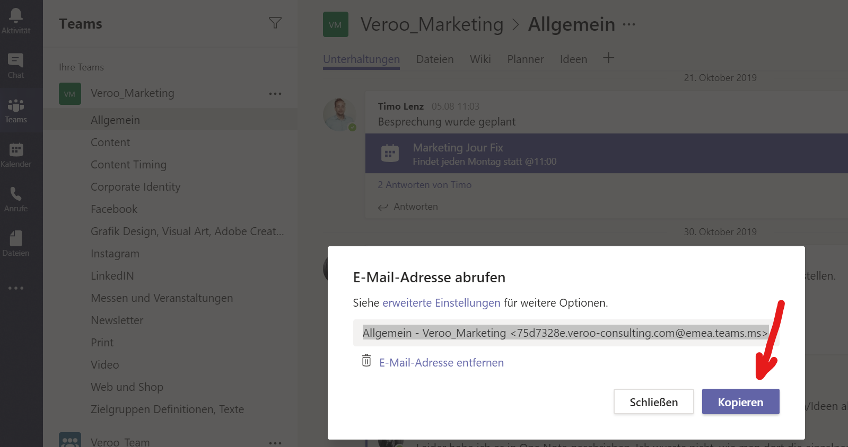Open Dateien in the left sidebar
Viewport: 848px width, 447px height.
(16, 244)
